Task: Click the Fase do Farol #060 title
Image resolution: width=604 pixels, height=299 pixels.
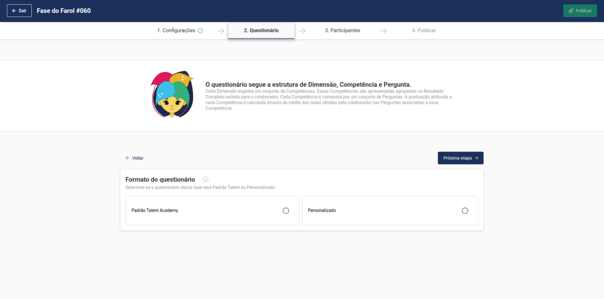Action: [x=64, y=11]
